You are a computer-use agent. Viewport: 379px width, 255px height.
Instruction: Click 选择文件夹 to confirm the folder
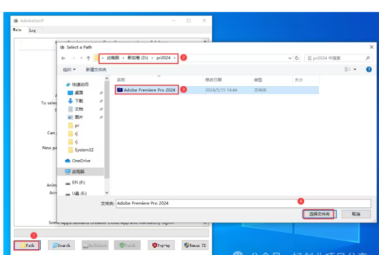319,214
